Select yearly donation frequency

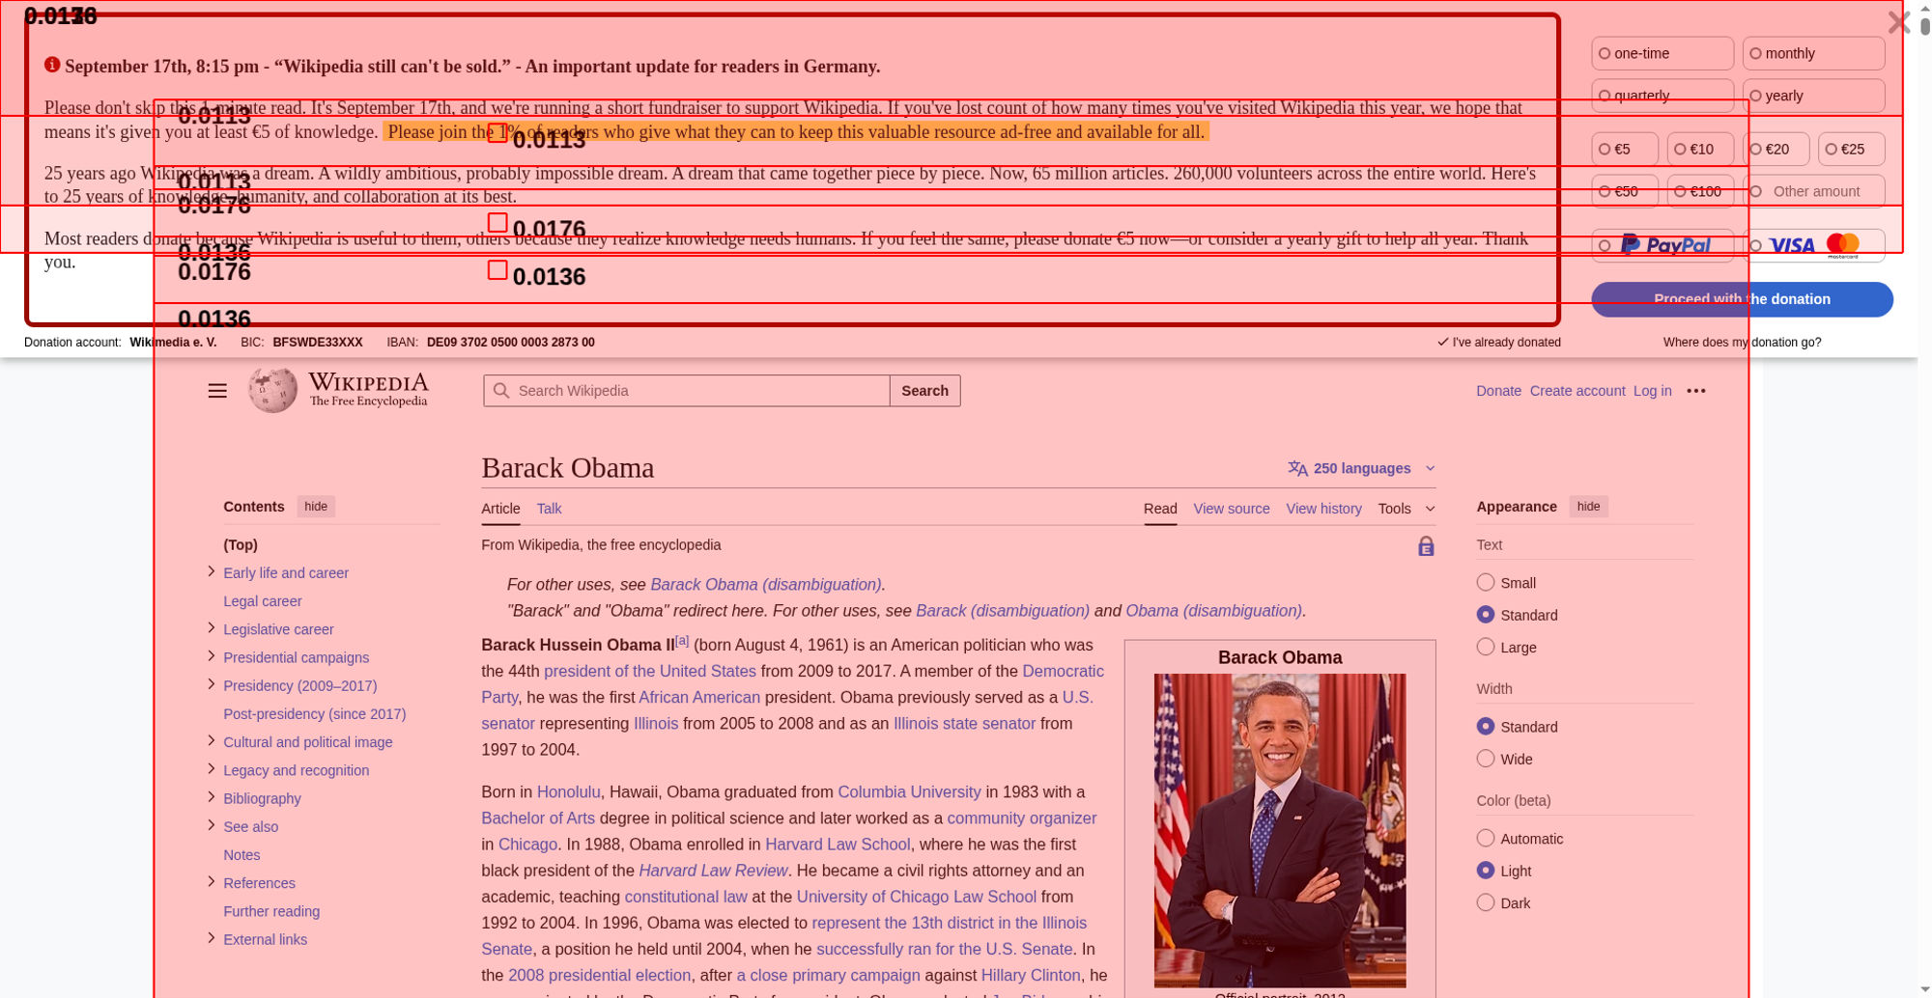click(1813, 96)
